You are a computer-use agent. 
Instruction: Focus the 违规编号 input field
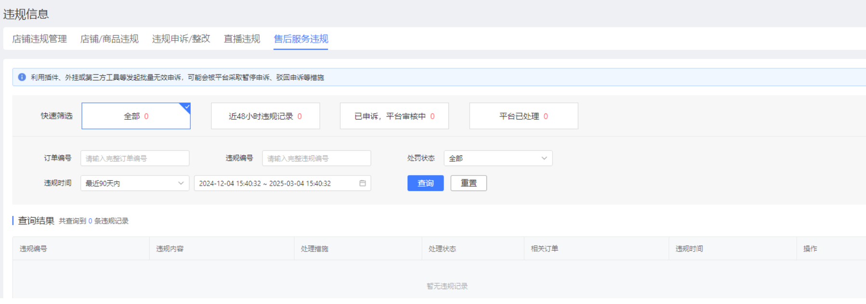pos(316,158)
